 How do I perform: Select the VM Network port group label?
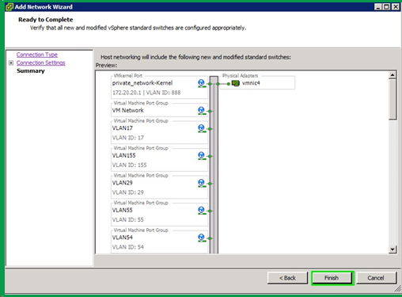pyautogui.click(x=128, y=110)
